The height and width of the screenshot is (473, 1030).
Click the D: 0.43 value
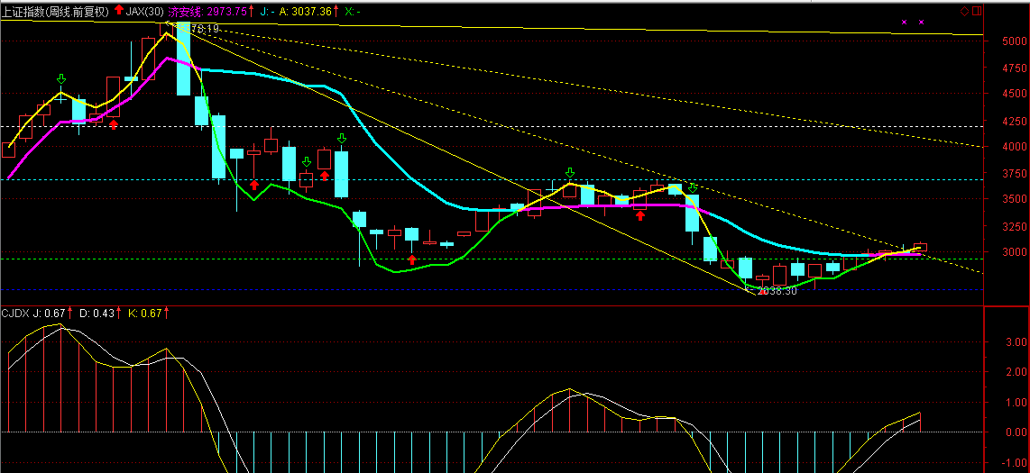click(x=97, y=314)
